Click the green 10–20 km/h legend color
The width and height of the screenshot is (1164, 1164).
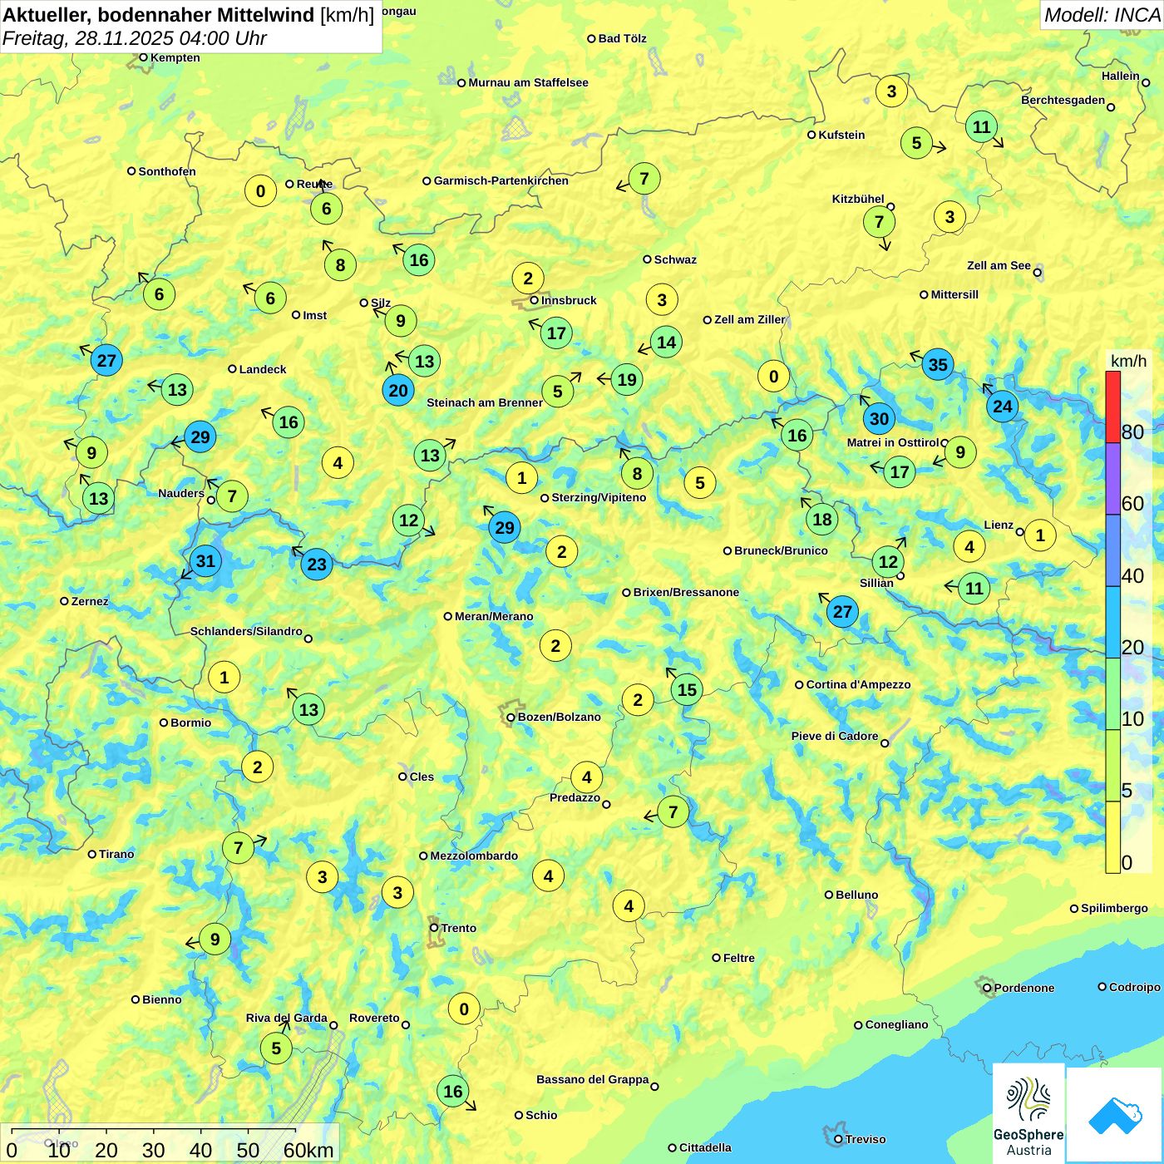pyautogui.click(x=1112, y=694)
